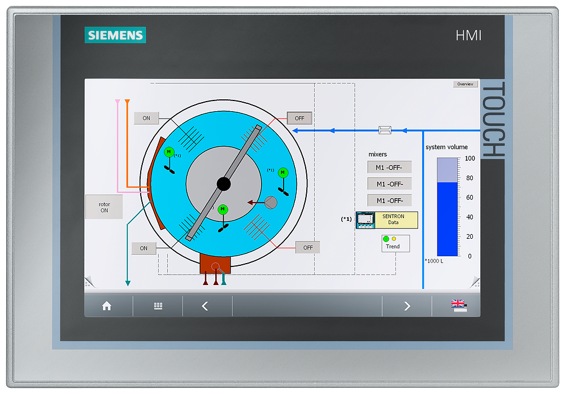Tap the upper OFF valve label
565x394 pixels.
click(x=298, y=118)
